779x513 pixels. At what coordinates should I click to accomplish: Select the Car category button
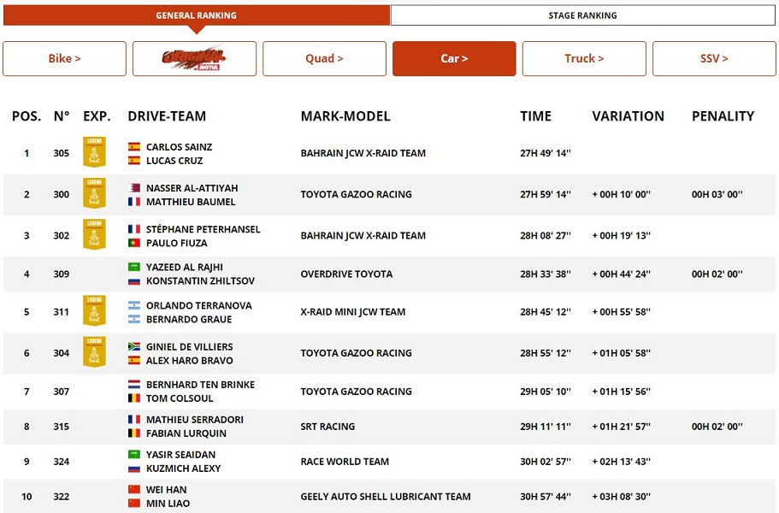(454, 59)
